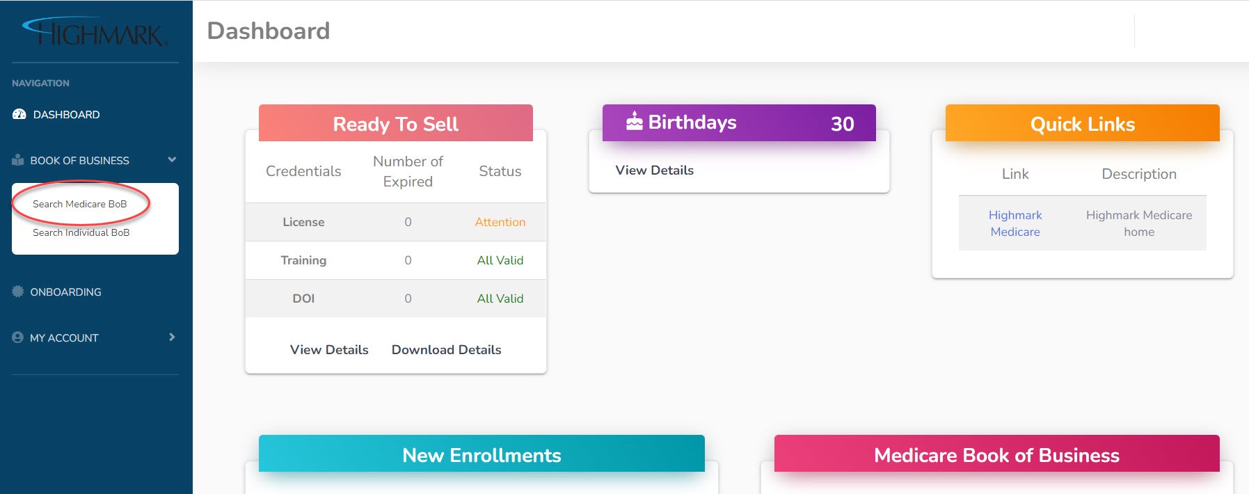Select Search Individual BoB
Screen dimensions: 1249x494
[81, 232]
